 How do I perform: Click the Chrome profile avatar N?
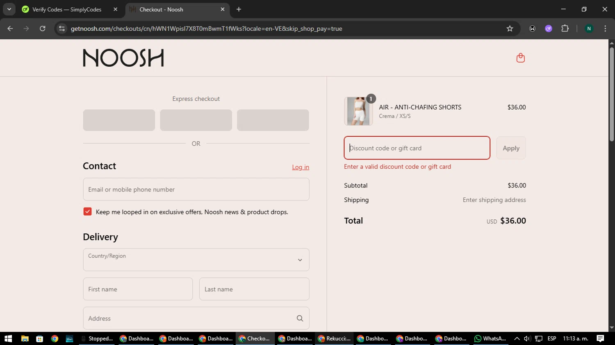click(x=589, y=29)
